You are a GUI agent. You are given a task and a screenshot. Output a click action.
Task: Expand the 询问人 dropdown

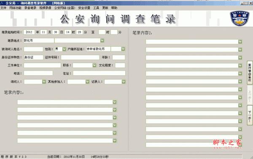(44, 82)
